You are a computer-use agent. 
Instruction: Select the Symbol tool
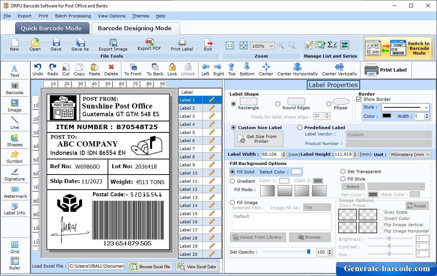click(15, 157)
